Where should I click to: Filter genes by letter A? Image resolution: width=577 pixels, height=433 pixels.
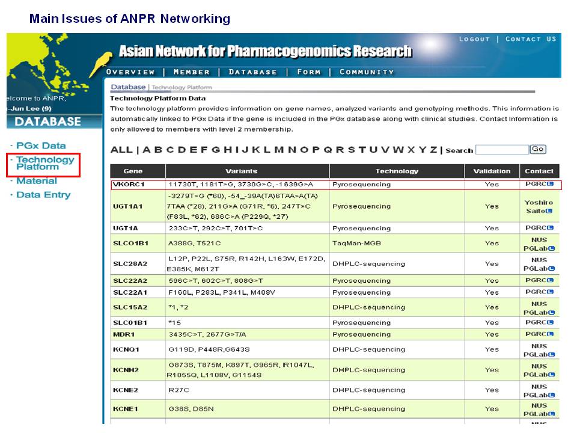point(147,150)
